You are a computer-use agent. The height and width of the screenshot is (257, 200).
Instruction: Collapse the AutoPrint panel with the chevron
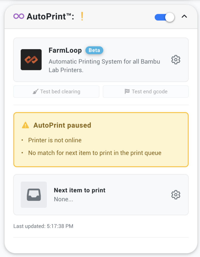click(184, 17)
